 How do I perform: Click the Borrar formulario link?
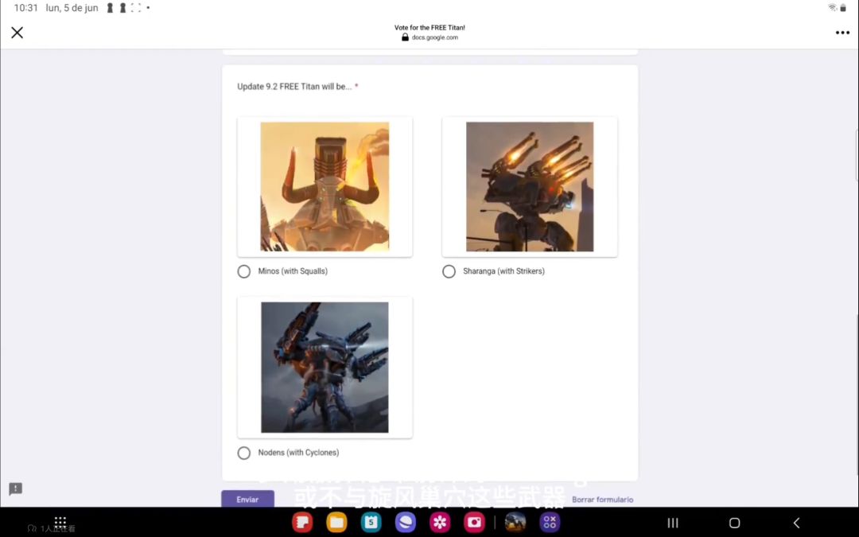tap(602, 499)
